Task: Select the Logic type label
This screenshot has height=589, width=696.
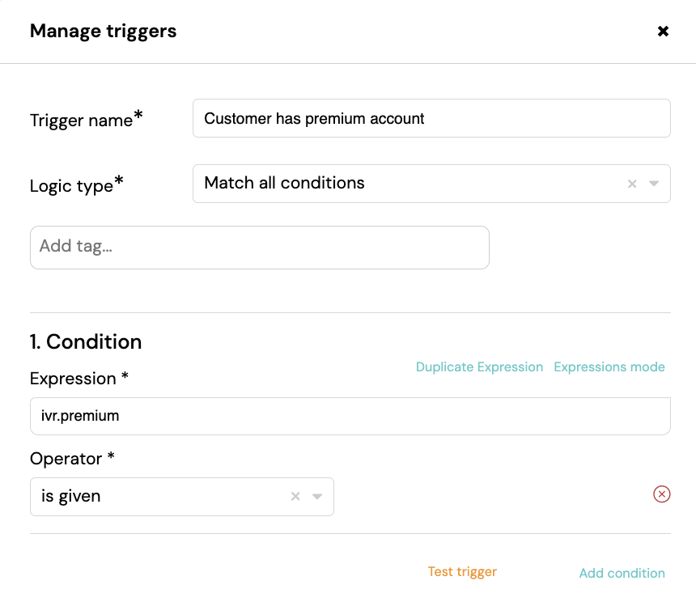Action: point(76,184)
